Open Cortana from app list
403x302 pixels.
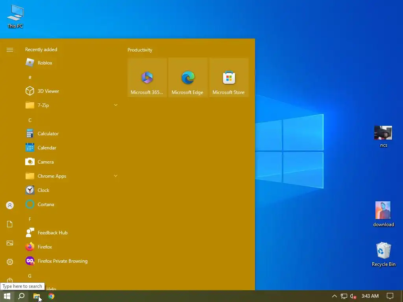pos(71,204)
